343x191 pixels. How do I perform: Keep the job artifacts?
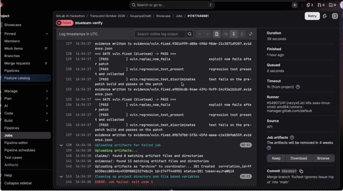click(276, 158)
